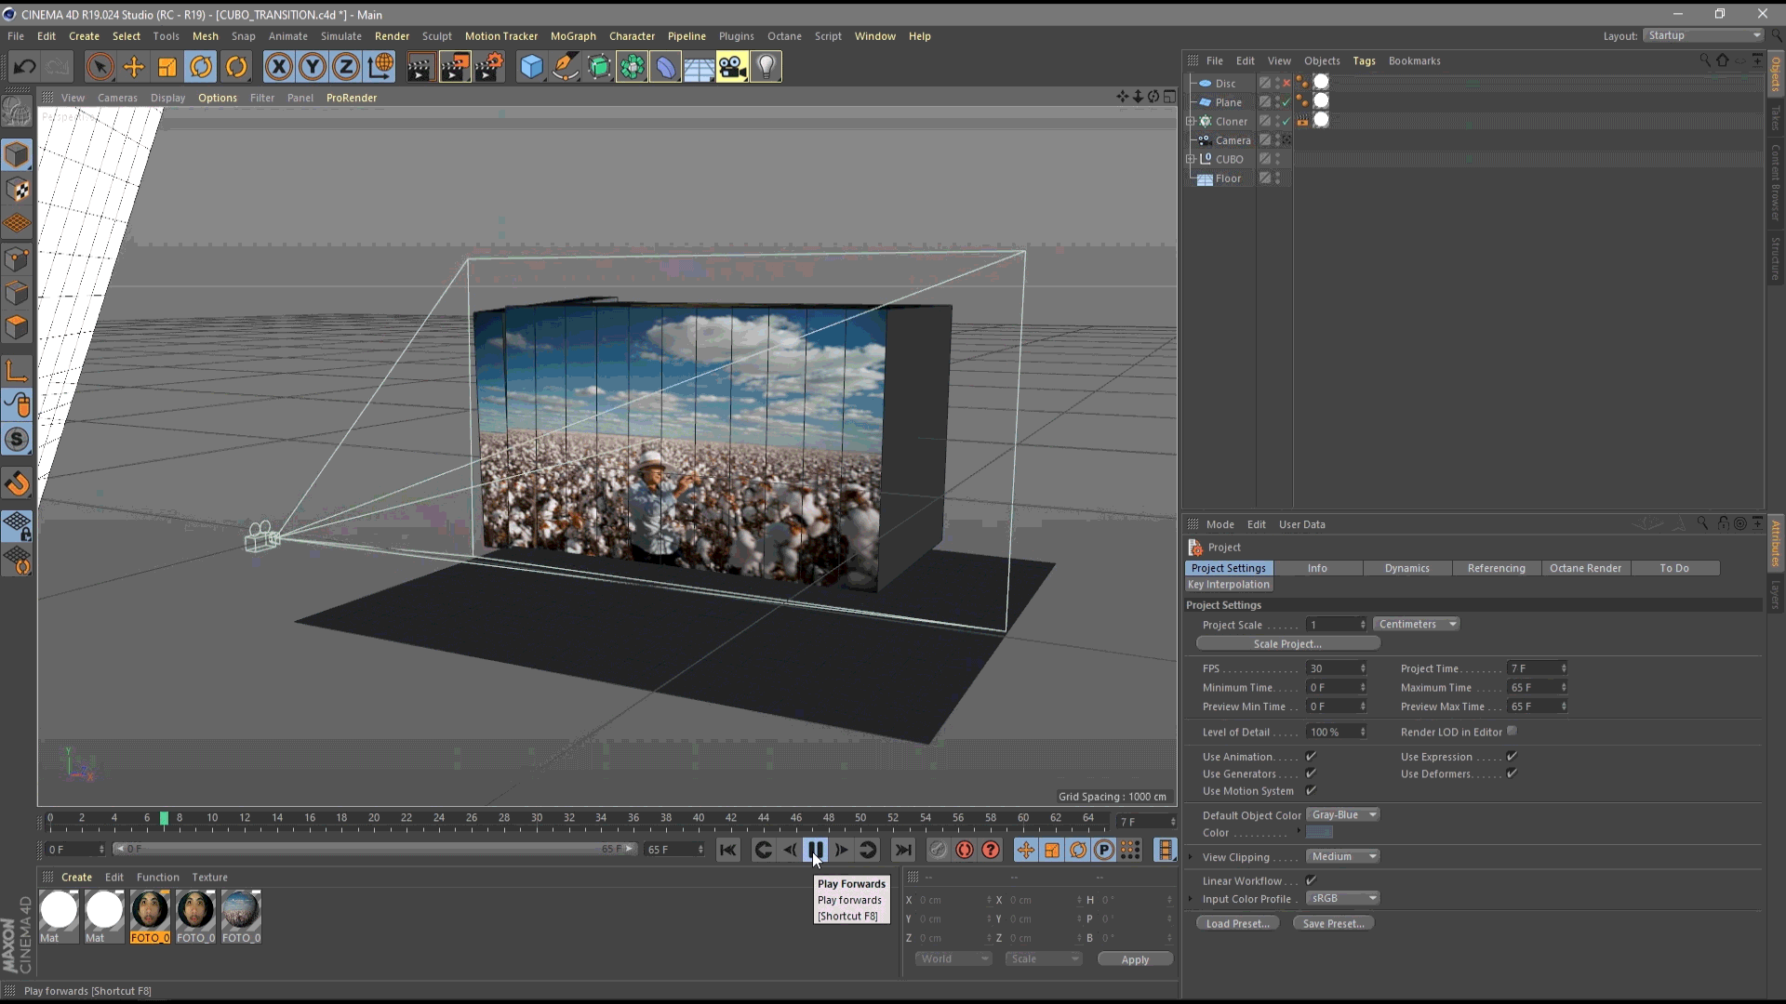The width and height of the screenshot is (1786, 1004).
Task: Switch to the Dynamics tab
Action: [1406, 568]
